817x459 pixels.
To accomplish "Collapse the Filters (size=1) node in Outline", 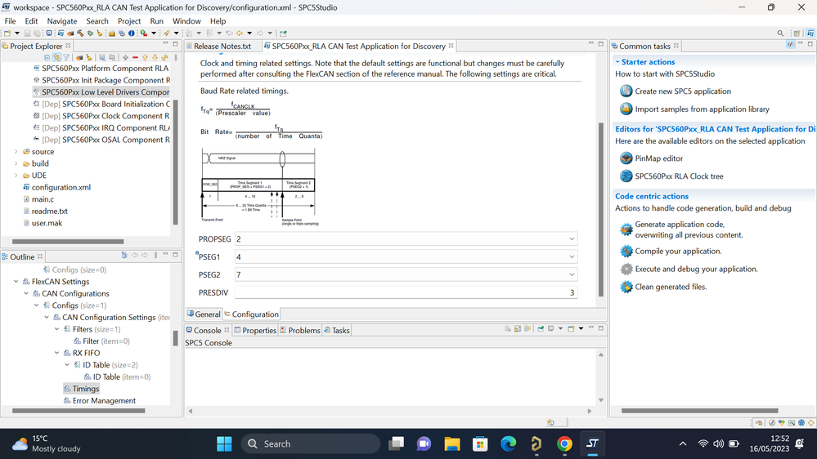I will 56,329.
